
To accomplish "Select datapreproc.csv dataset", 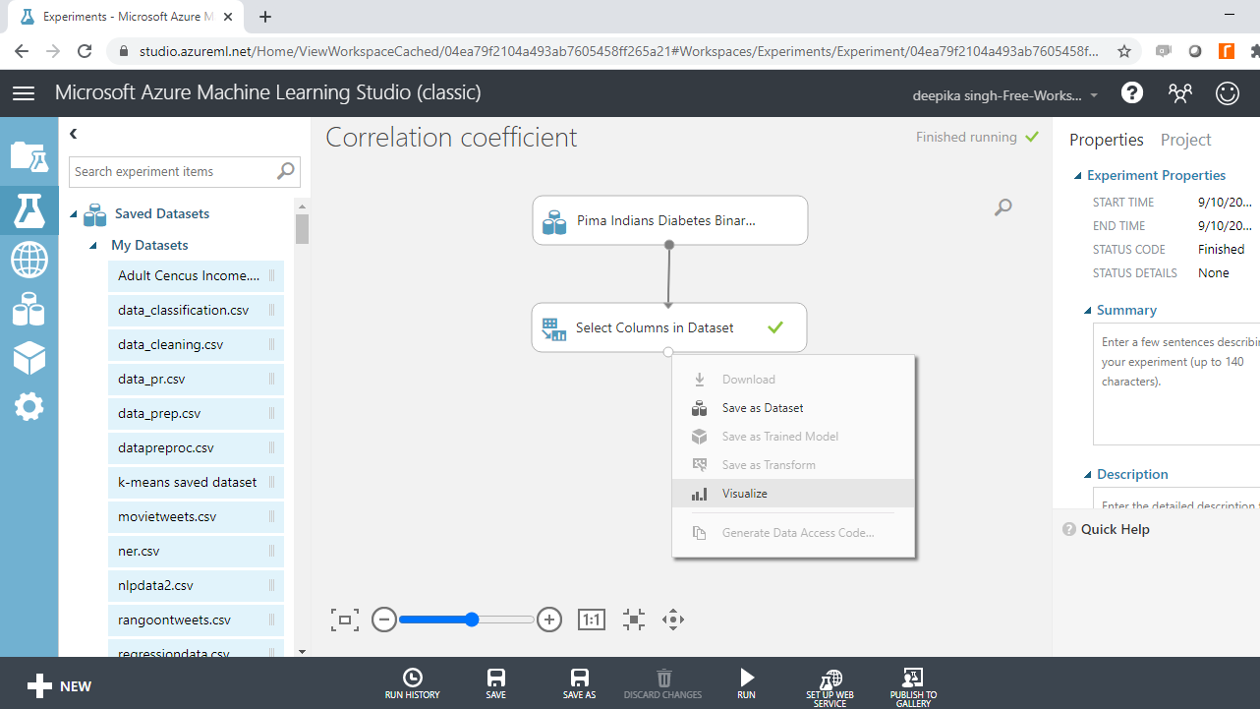I will click(196, 448).
